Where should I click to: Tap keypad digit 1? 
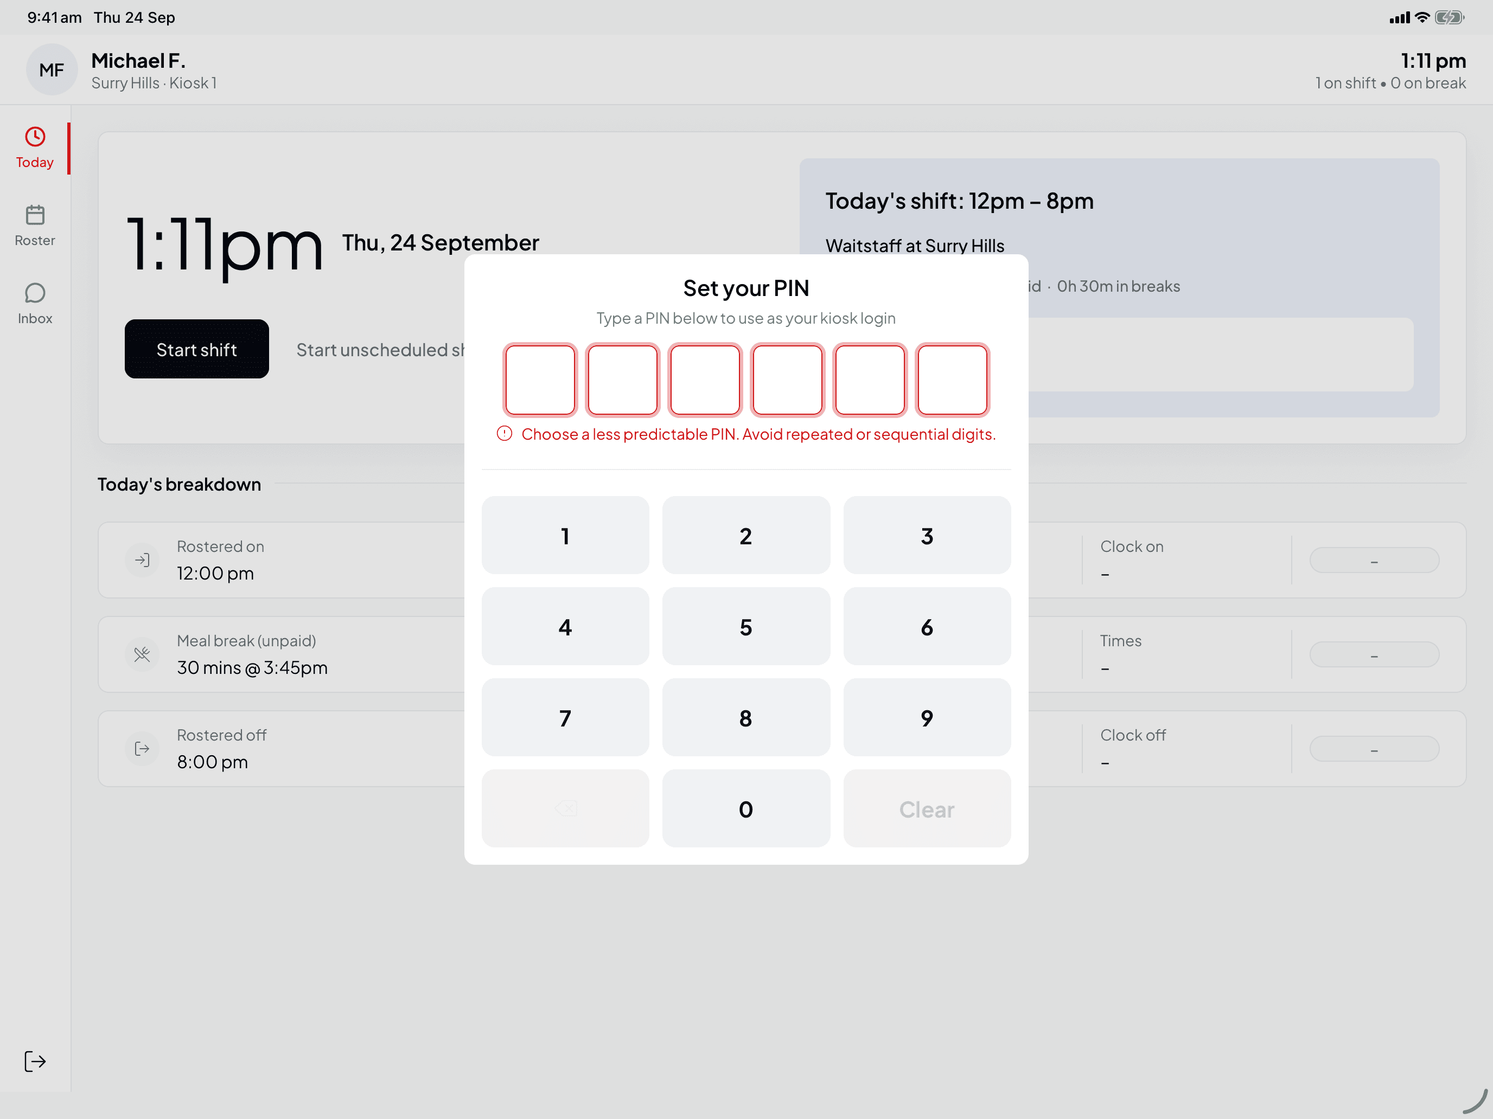(x=565, y=536)
